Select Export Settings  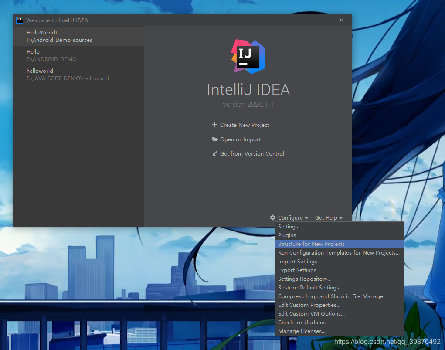click(297, 270)
